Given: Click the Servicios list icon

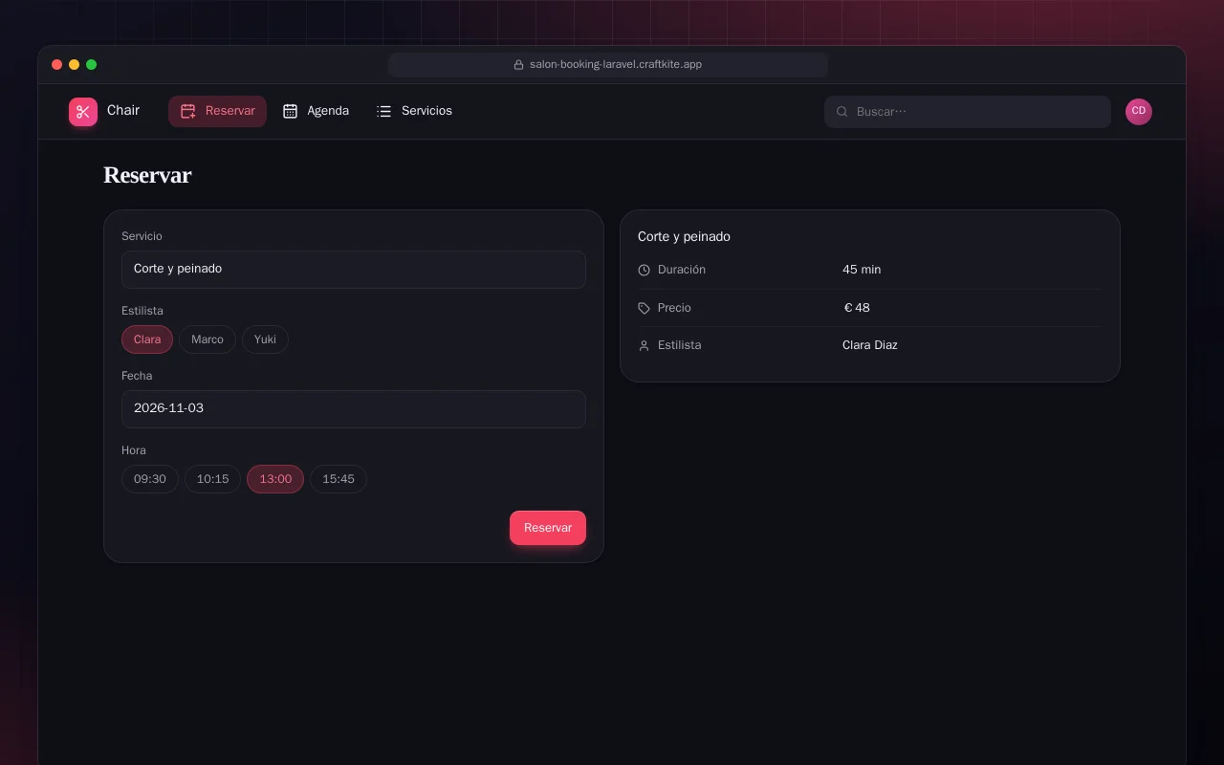Looking at the screenshot, I should coord(384,111).
